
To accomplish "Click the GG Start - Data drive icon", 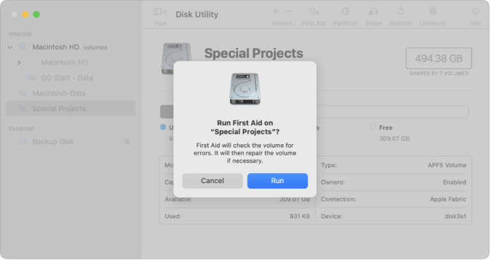I will (x=31, y=77).
